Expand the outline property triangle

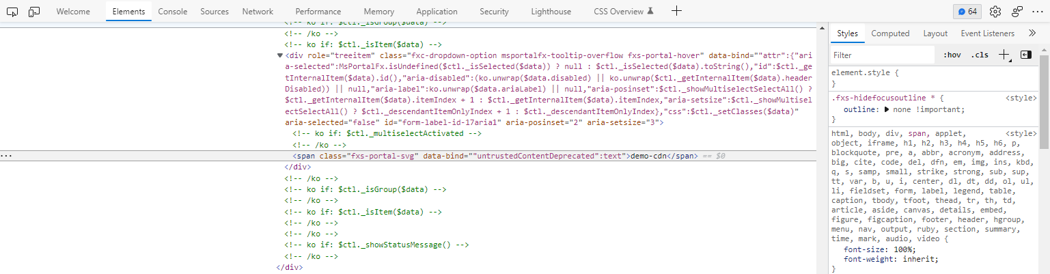click(x=887, y=109)
